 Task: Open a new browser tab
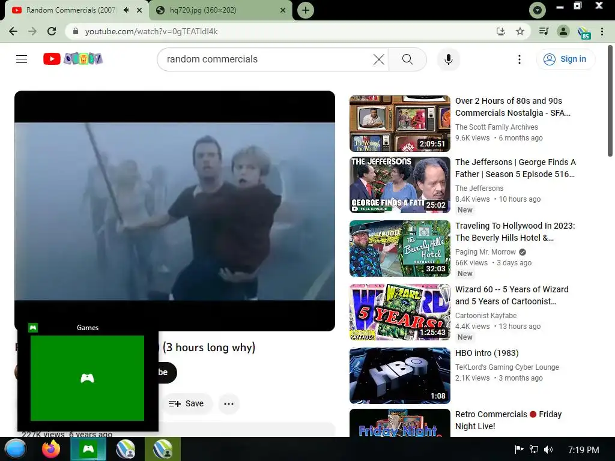(306, 10)
